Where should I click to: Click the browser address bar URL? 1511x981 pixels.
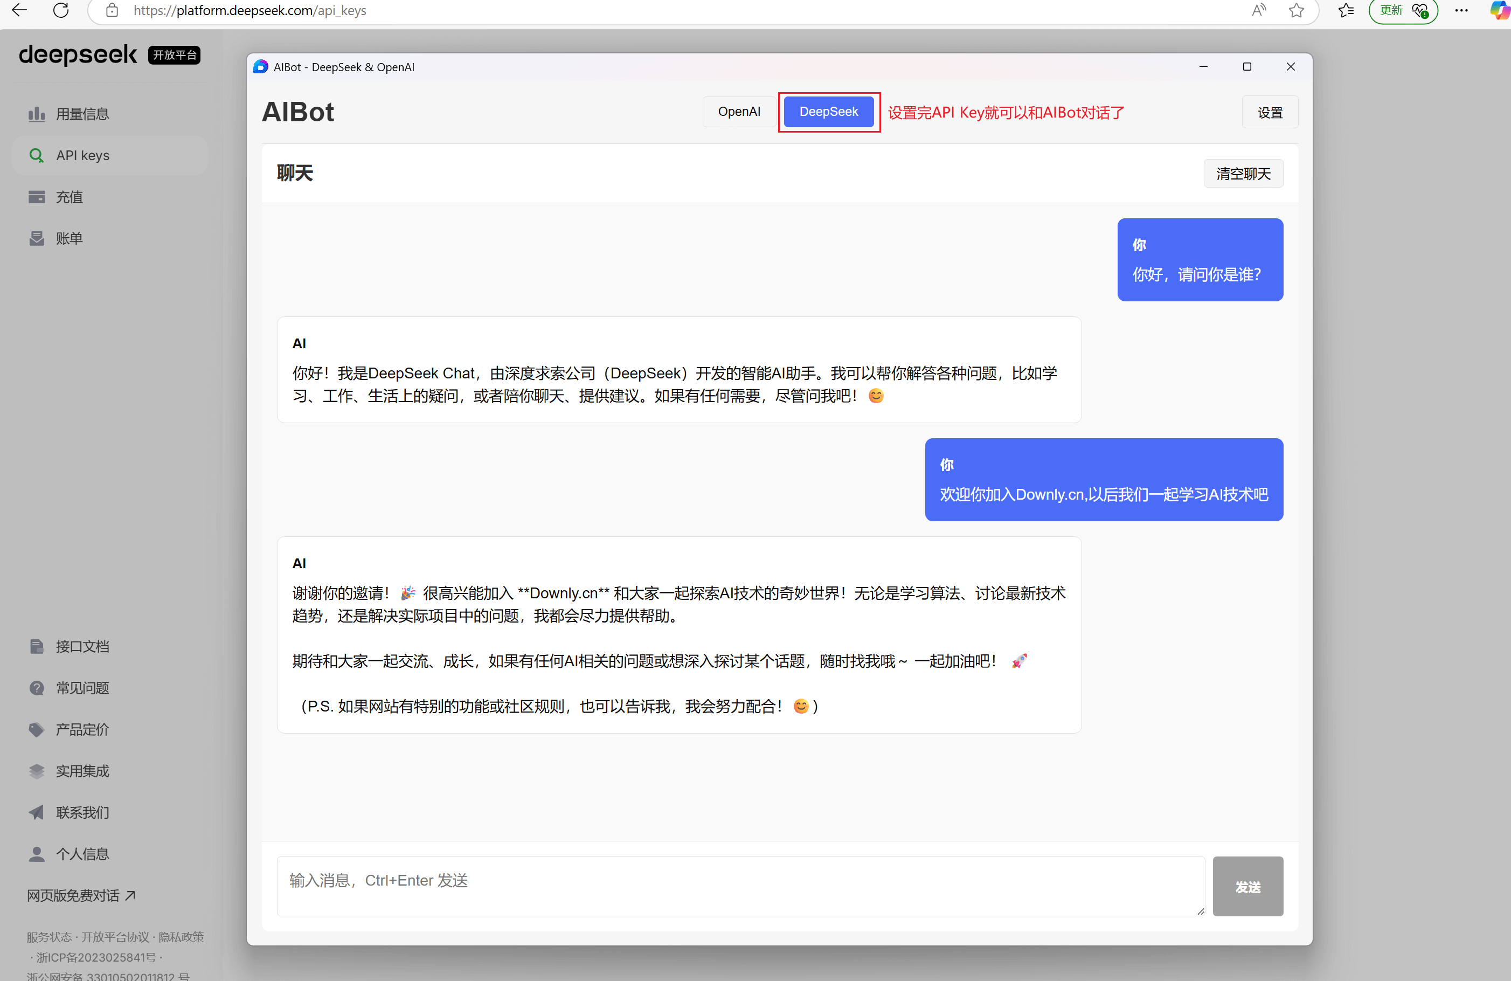(249, 10)
